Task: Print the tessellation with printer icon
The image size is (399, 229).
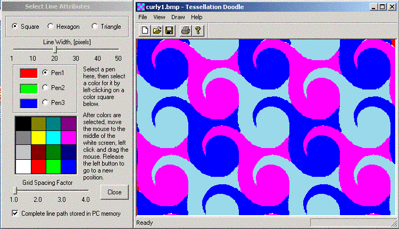Action: coord(186,30)
